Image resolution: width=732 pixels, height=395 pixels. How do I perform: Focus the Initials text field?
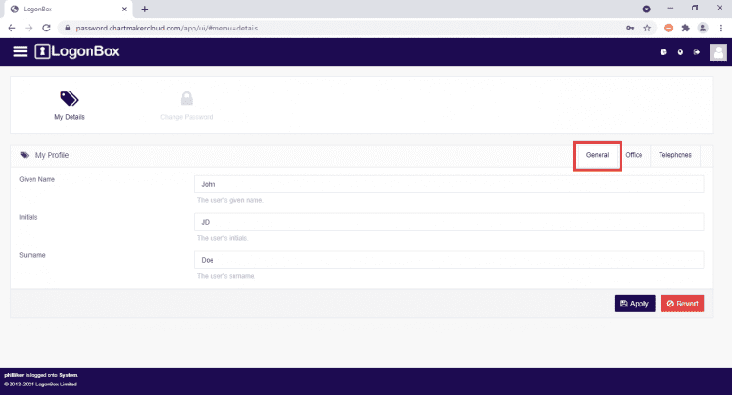pyautogui.click(x=449, y=222)
